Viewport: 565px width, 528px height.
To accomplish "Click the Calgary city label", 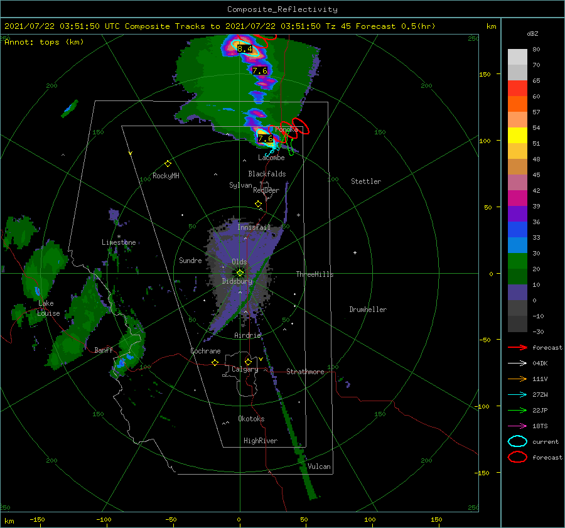I will click(245, 369).
